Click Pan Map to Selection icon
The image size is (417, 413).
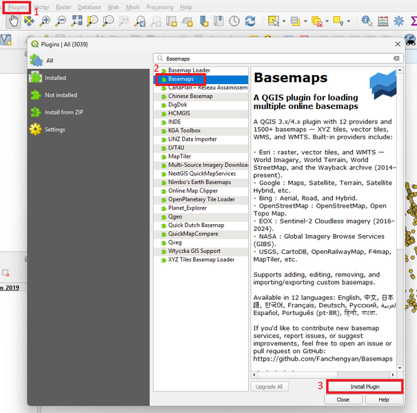[29, 21]
